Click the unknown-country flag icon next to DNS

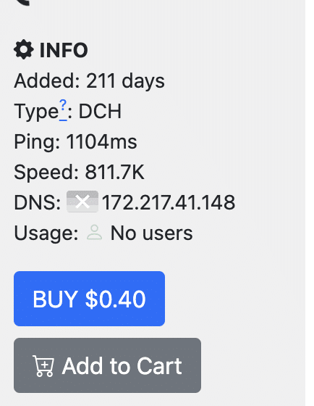click(x=82, y=202)
